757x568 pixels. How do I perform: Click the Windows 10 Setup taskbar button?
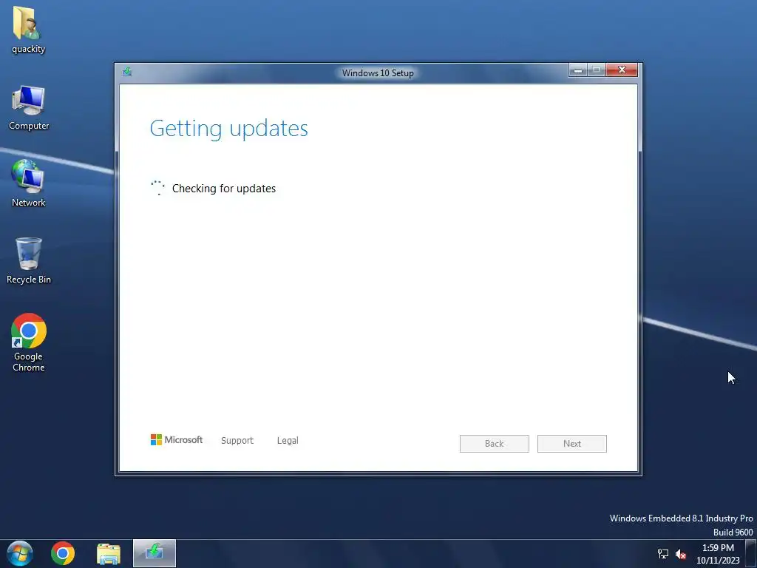pyautogui.click(x=155, y=553)
